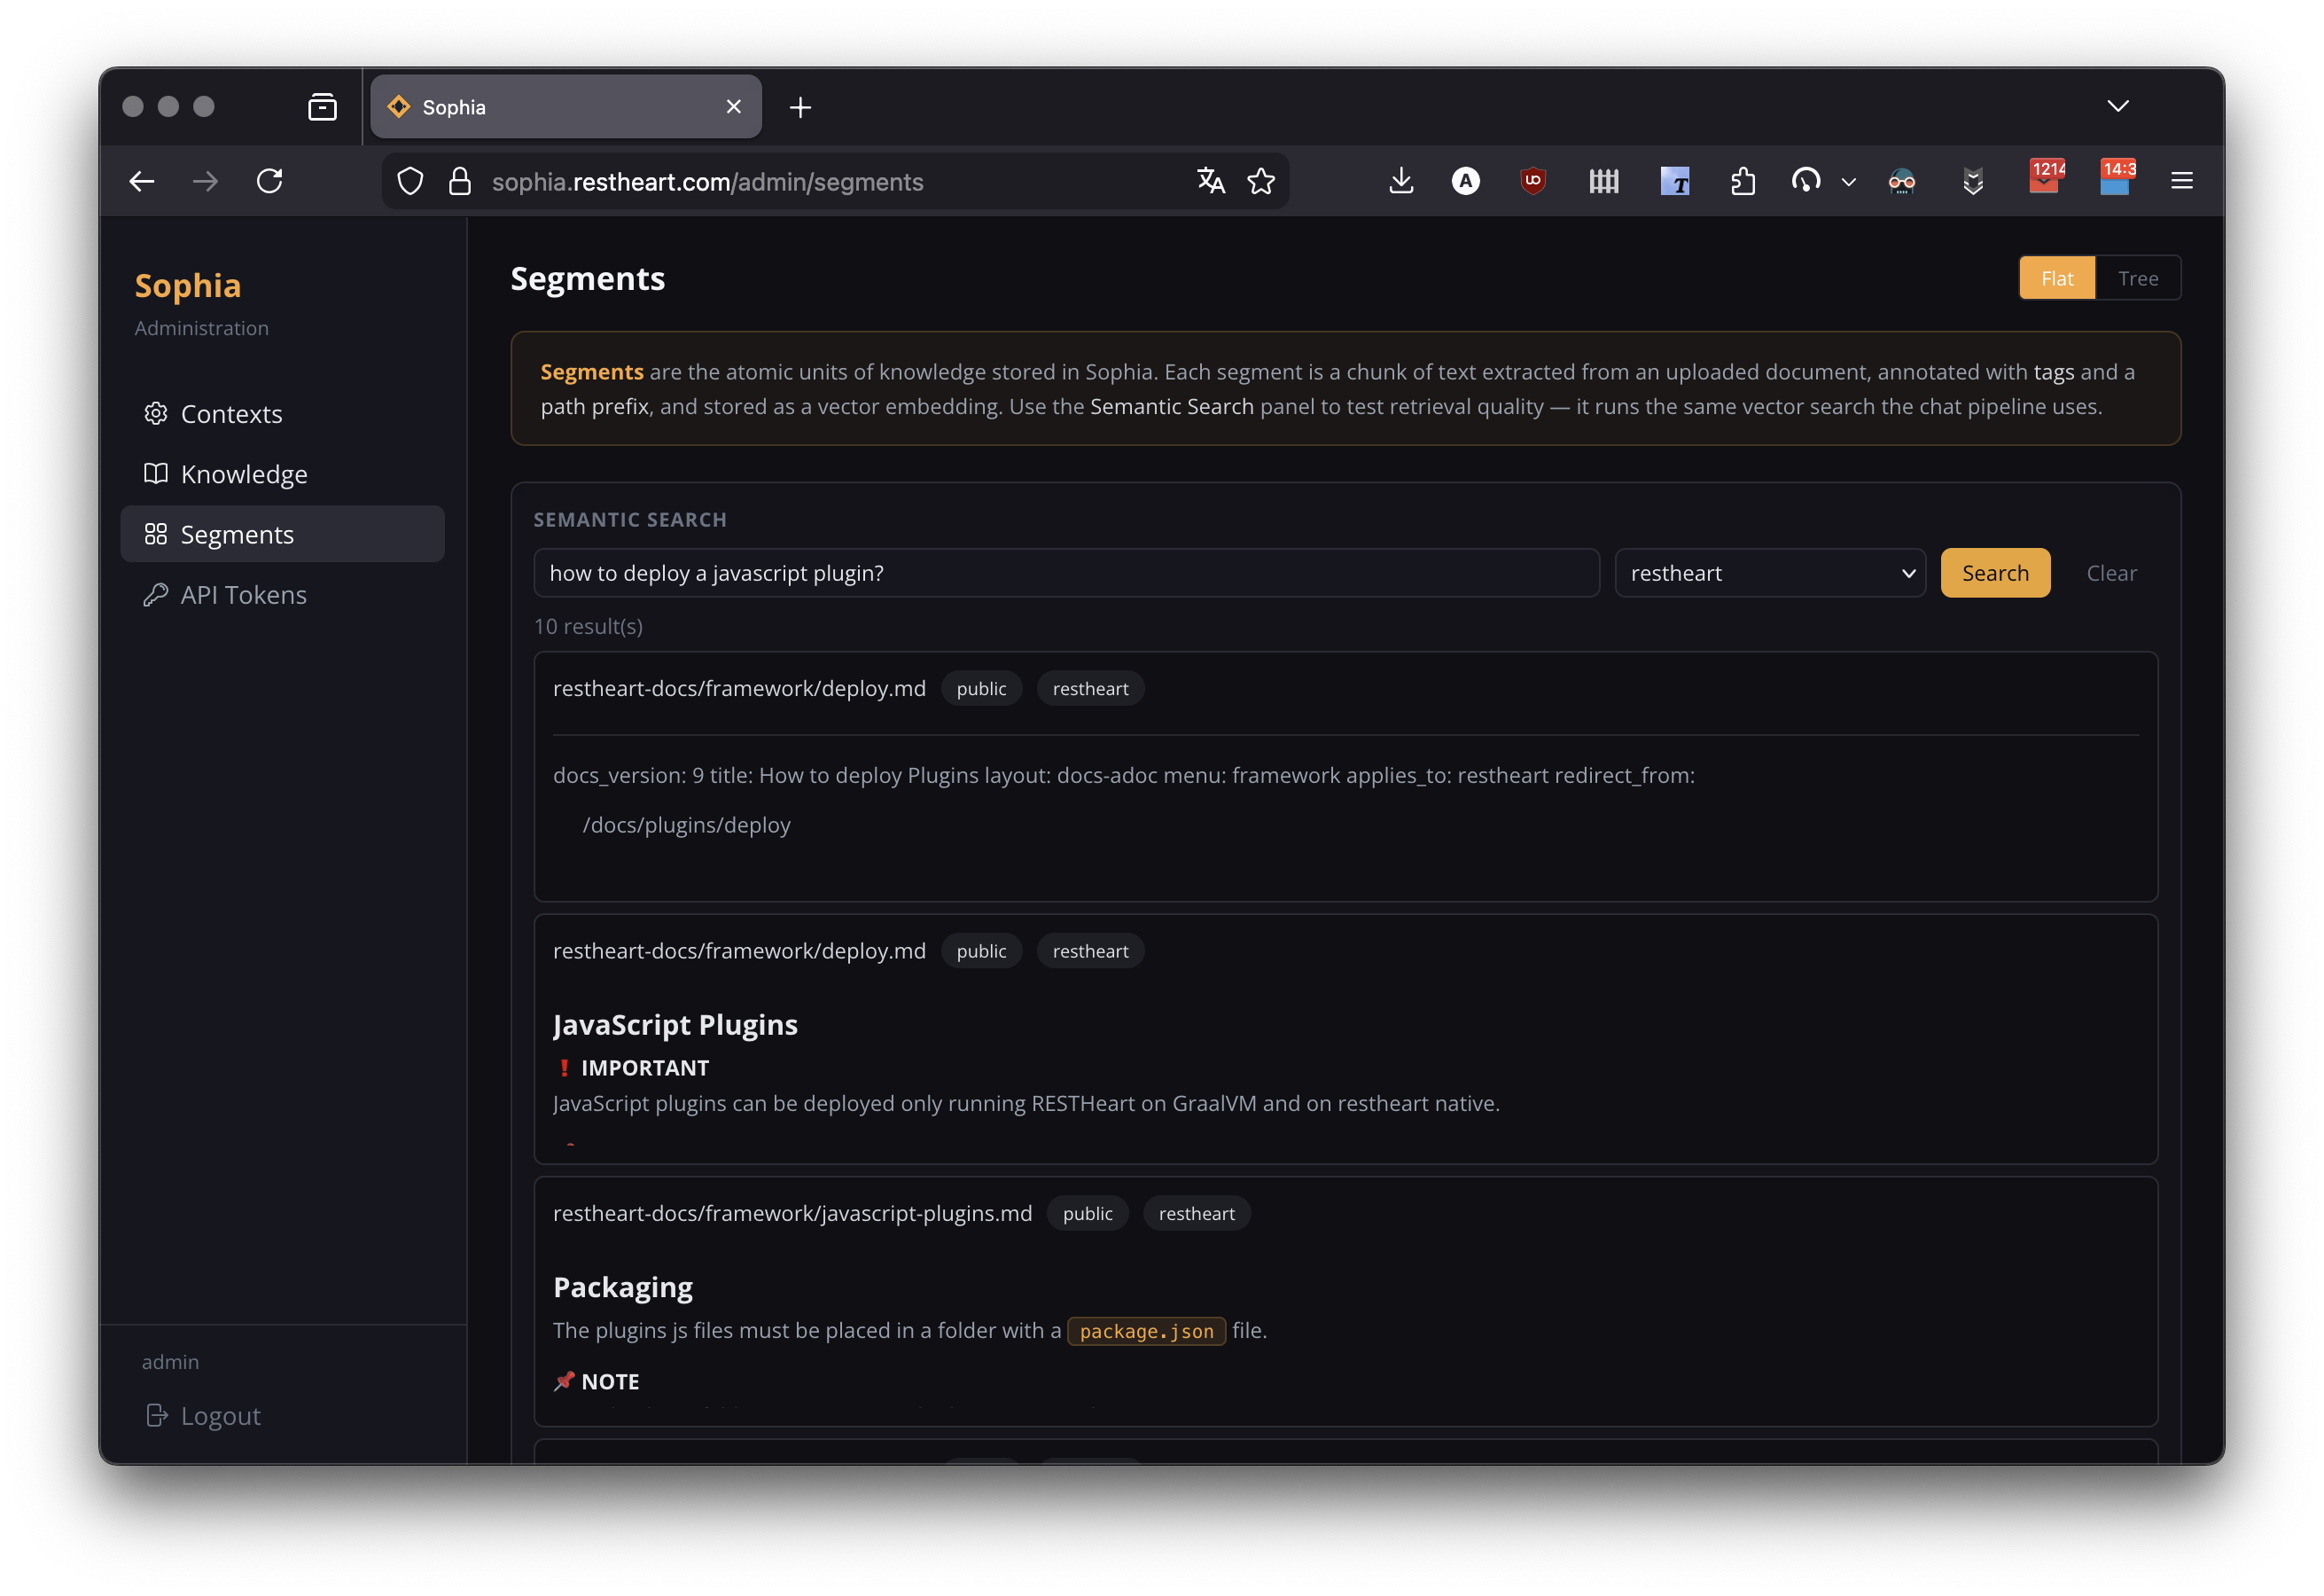Viewport: 2324px width, 1596px height.
Task: Click the tracking protection shield indicator
Action: 410,181
